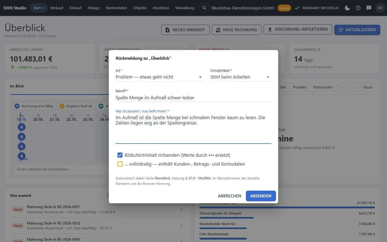
Task: Open the Ablage menu
Action: point(94,8)
